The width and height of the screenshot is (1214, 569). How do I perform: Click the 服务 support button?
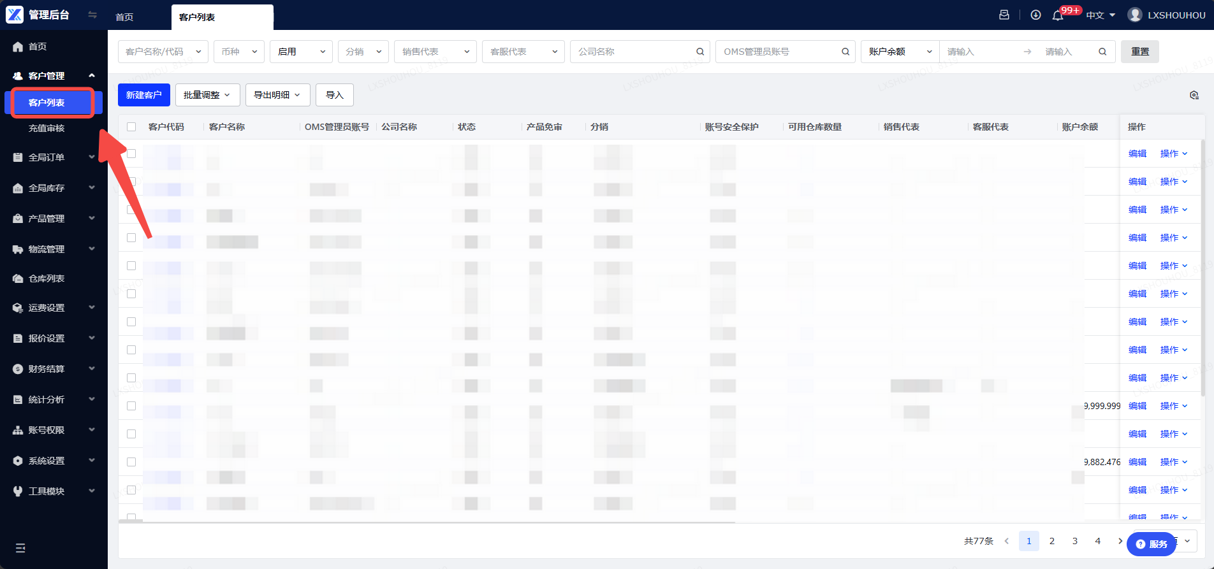[1152, 544]
